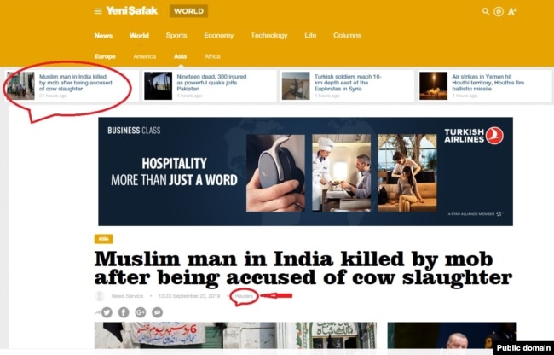
Task: Open the Columns menu item
Action: click(347, 35)
